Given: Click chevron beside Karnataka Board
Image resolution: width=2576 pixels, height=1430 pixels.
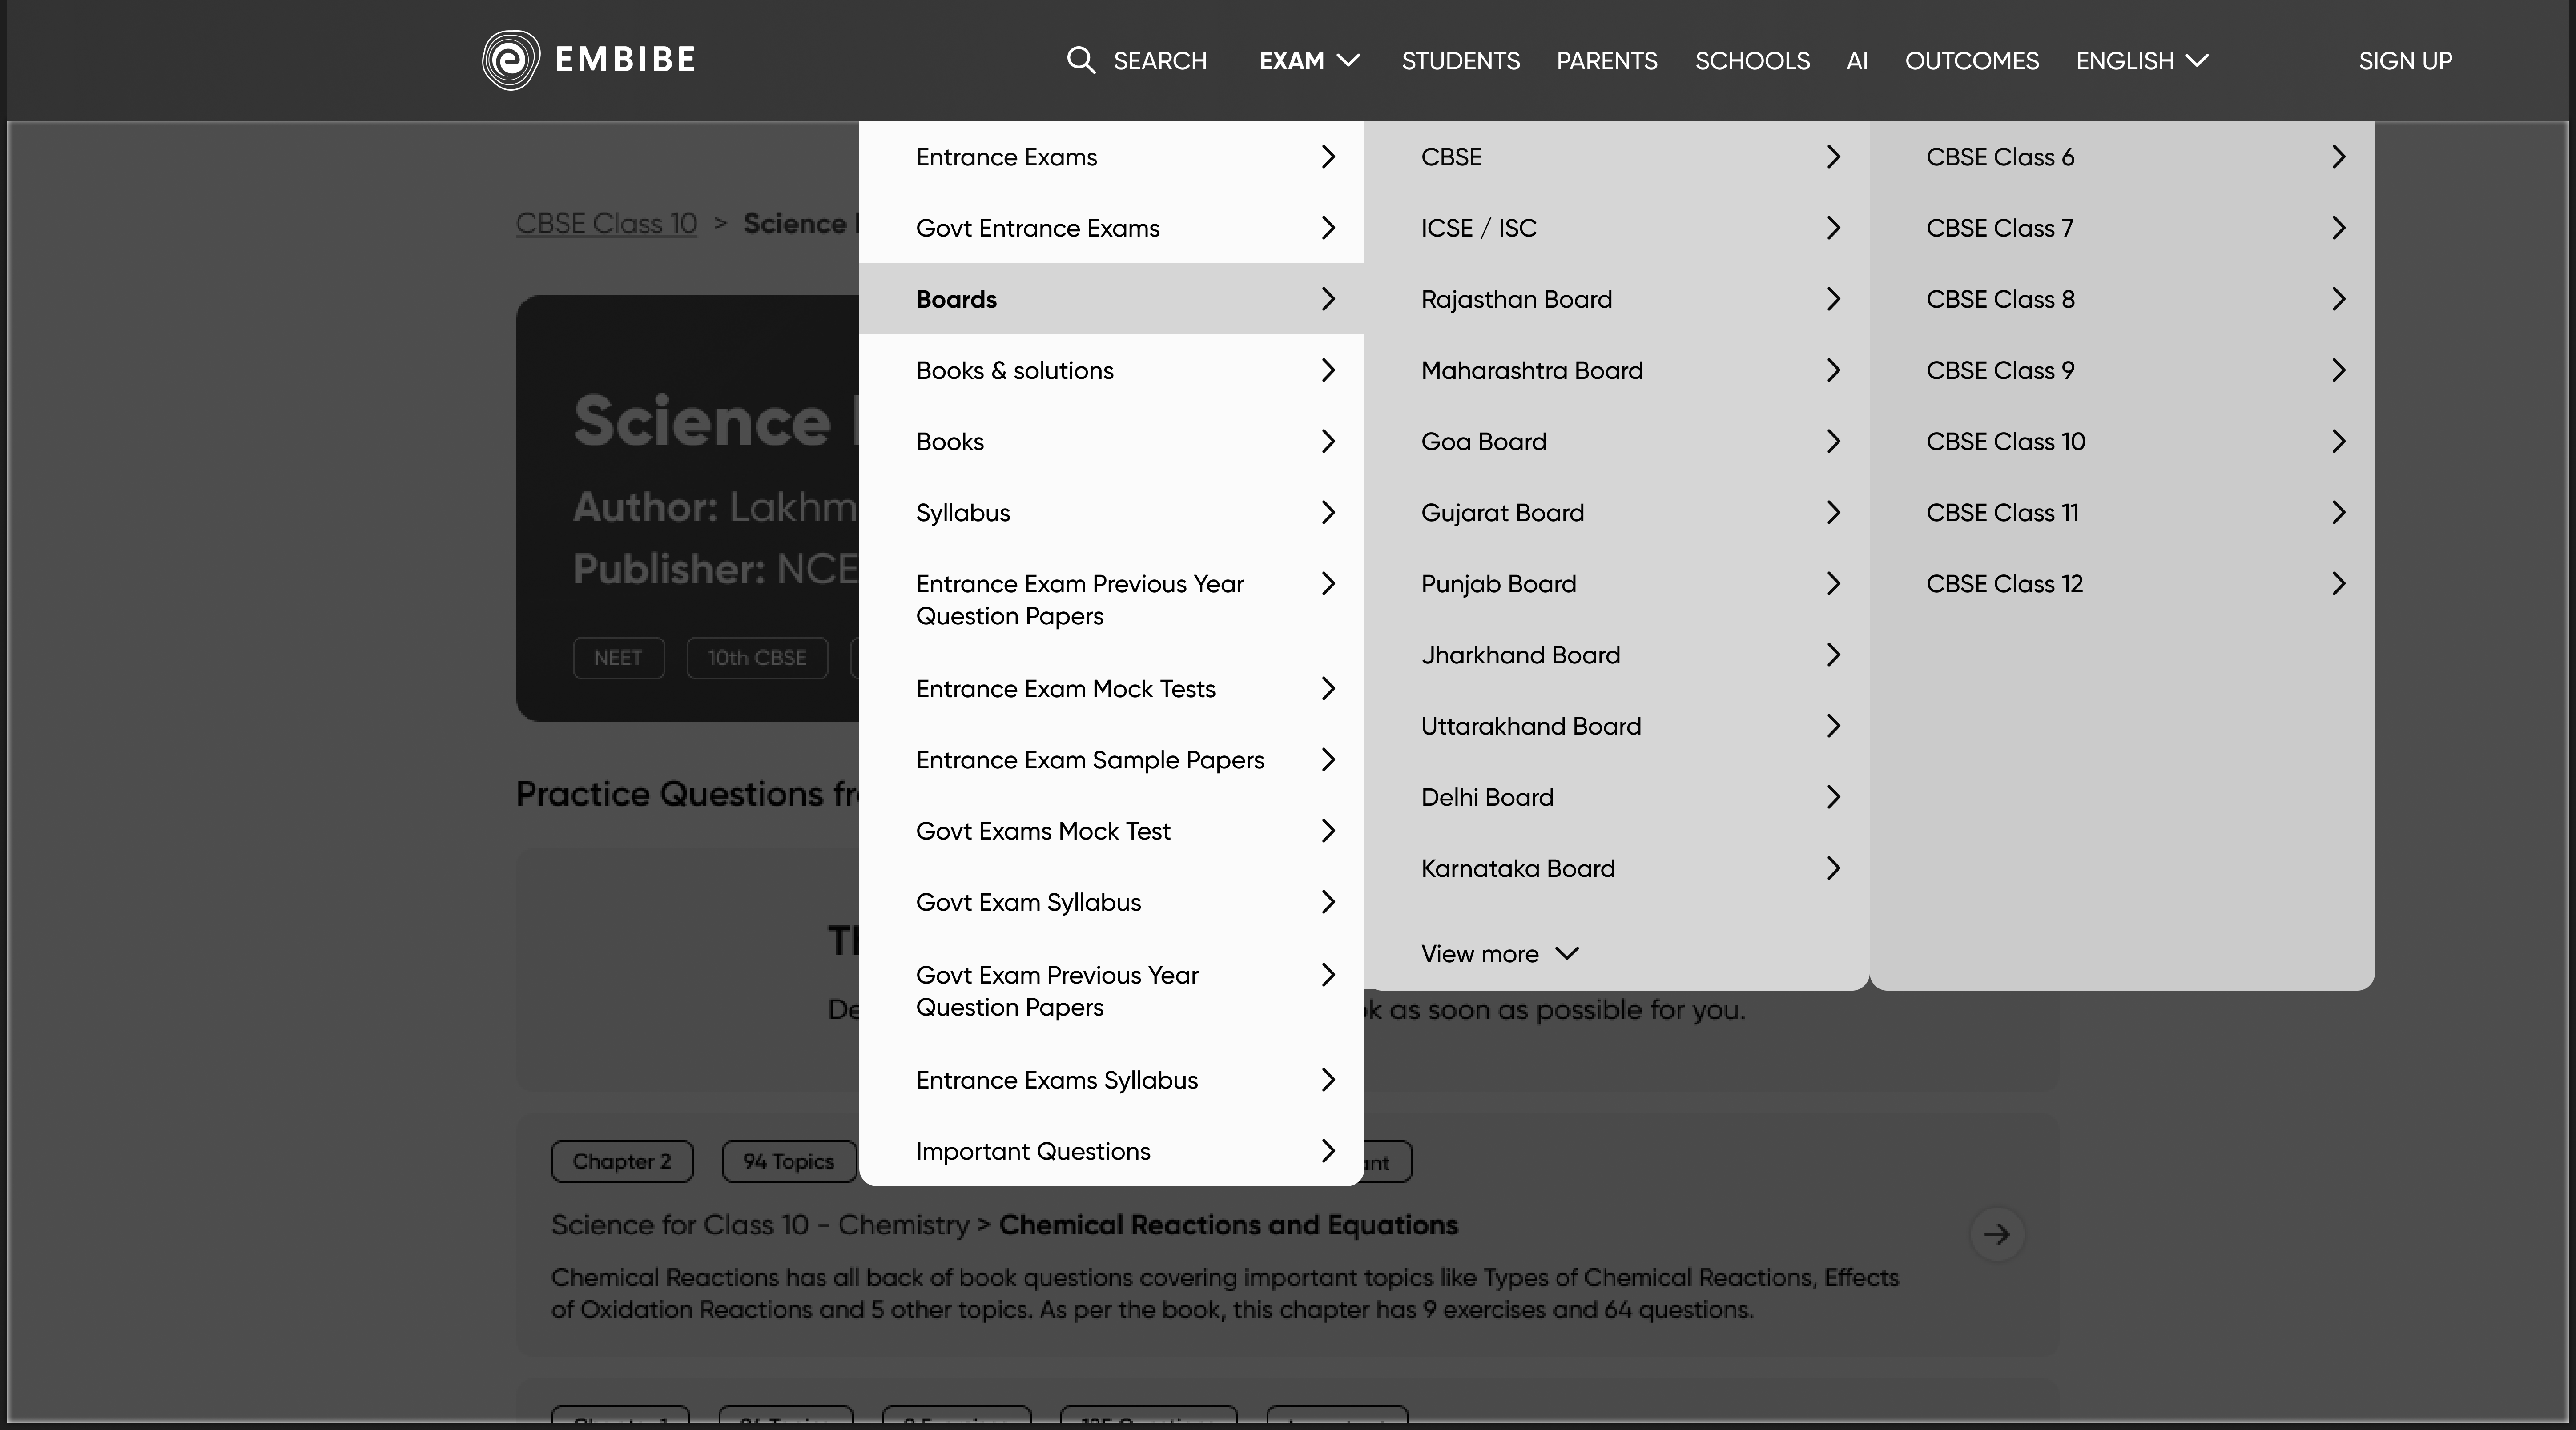Looking at the screenshot, I should [1833, 868].
